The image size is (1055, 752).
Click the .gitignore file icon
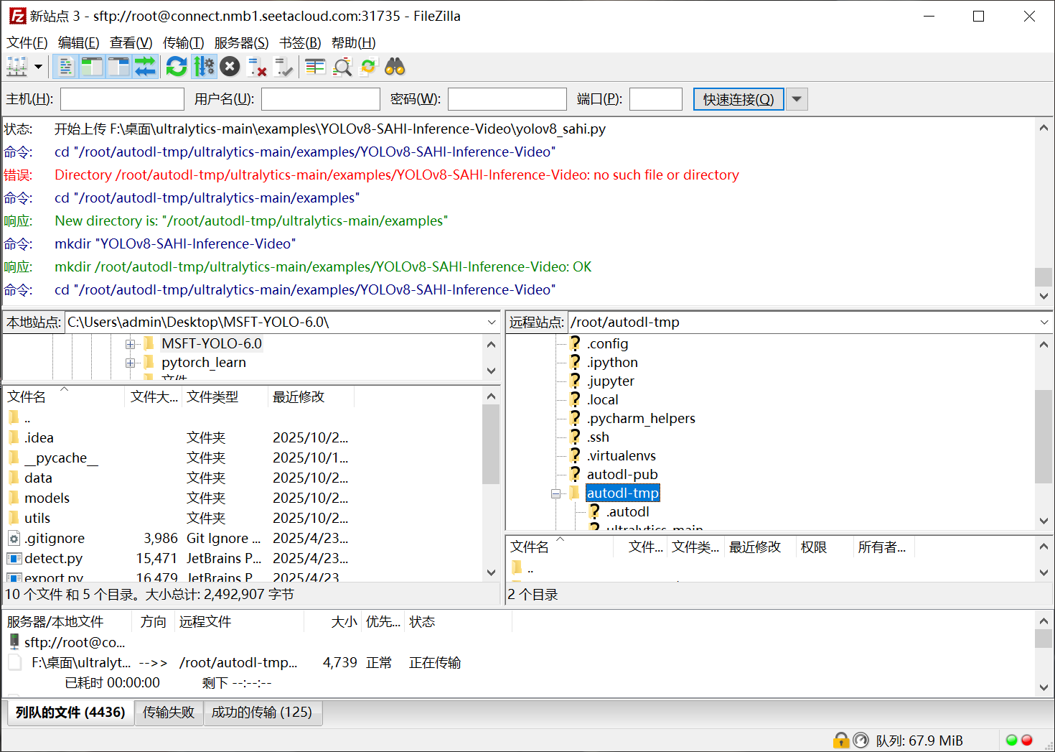pyautogui.click(x=14, y=538)
